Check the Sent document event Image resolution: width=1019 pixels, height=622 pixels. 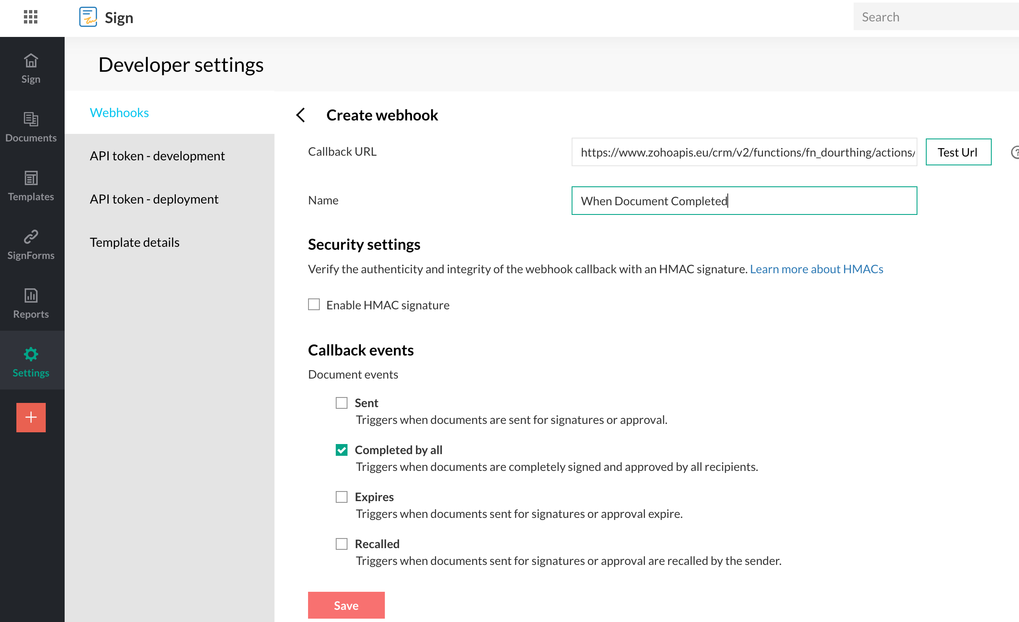[x=342, y=403]
